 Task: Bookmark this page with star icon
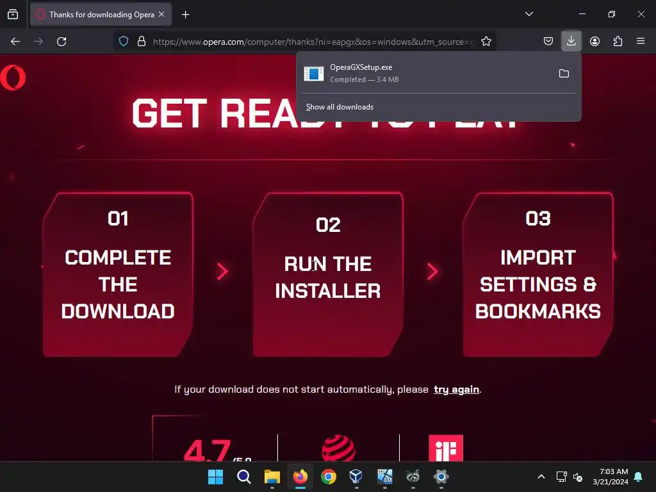(486, 42)
